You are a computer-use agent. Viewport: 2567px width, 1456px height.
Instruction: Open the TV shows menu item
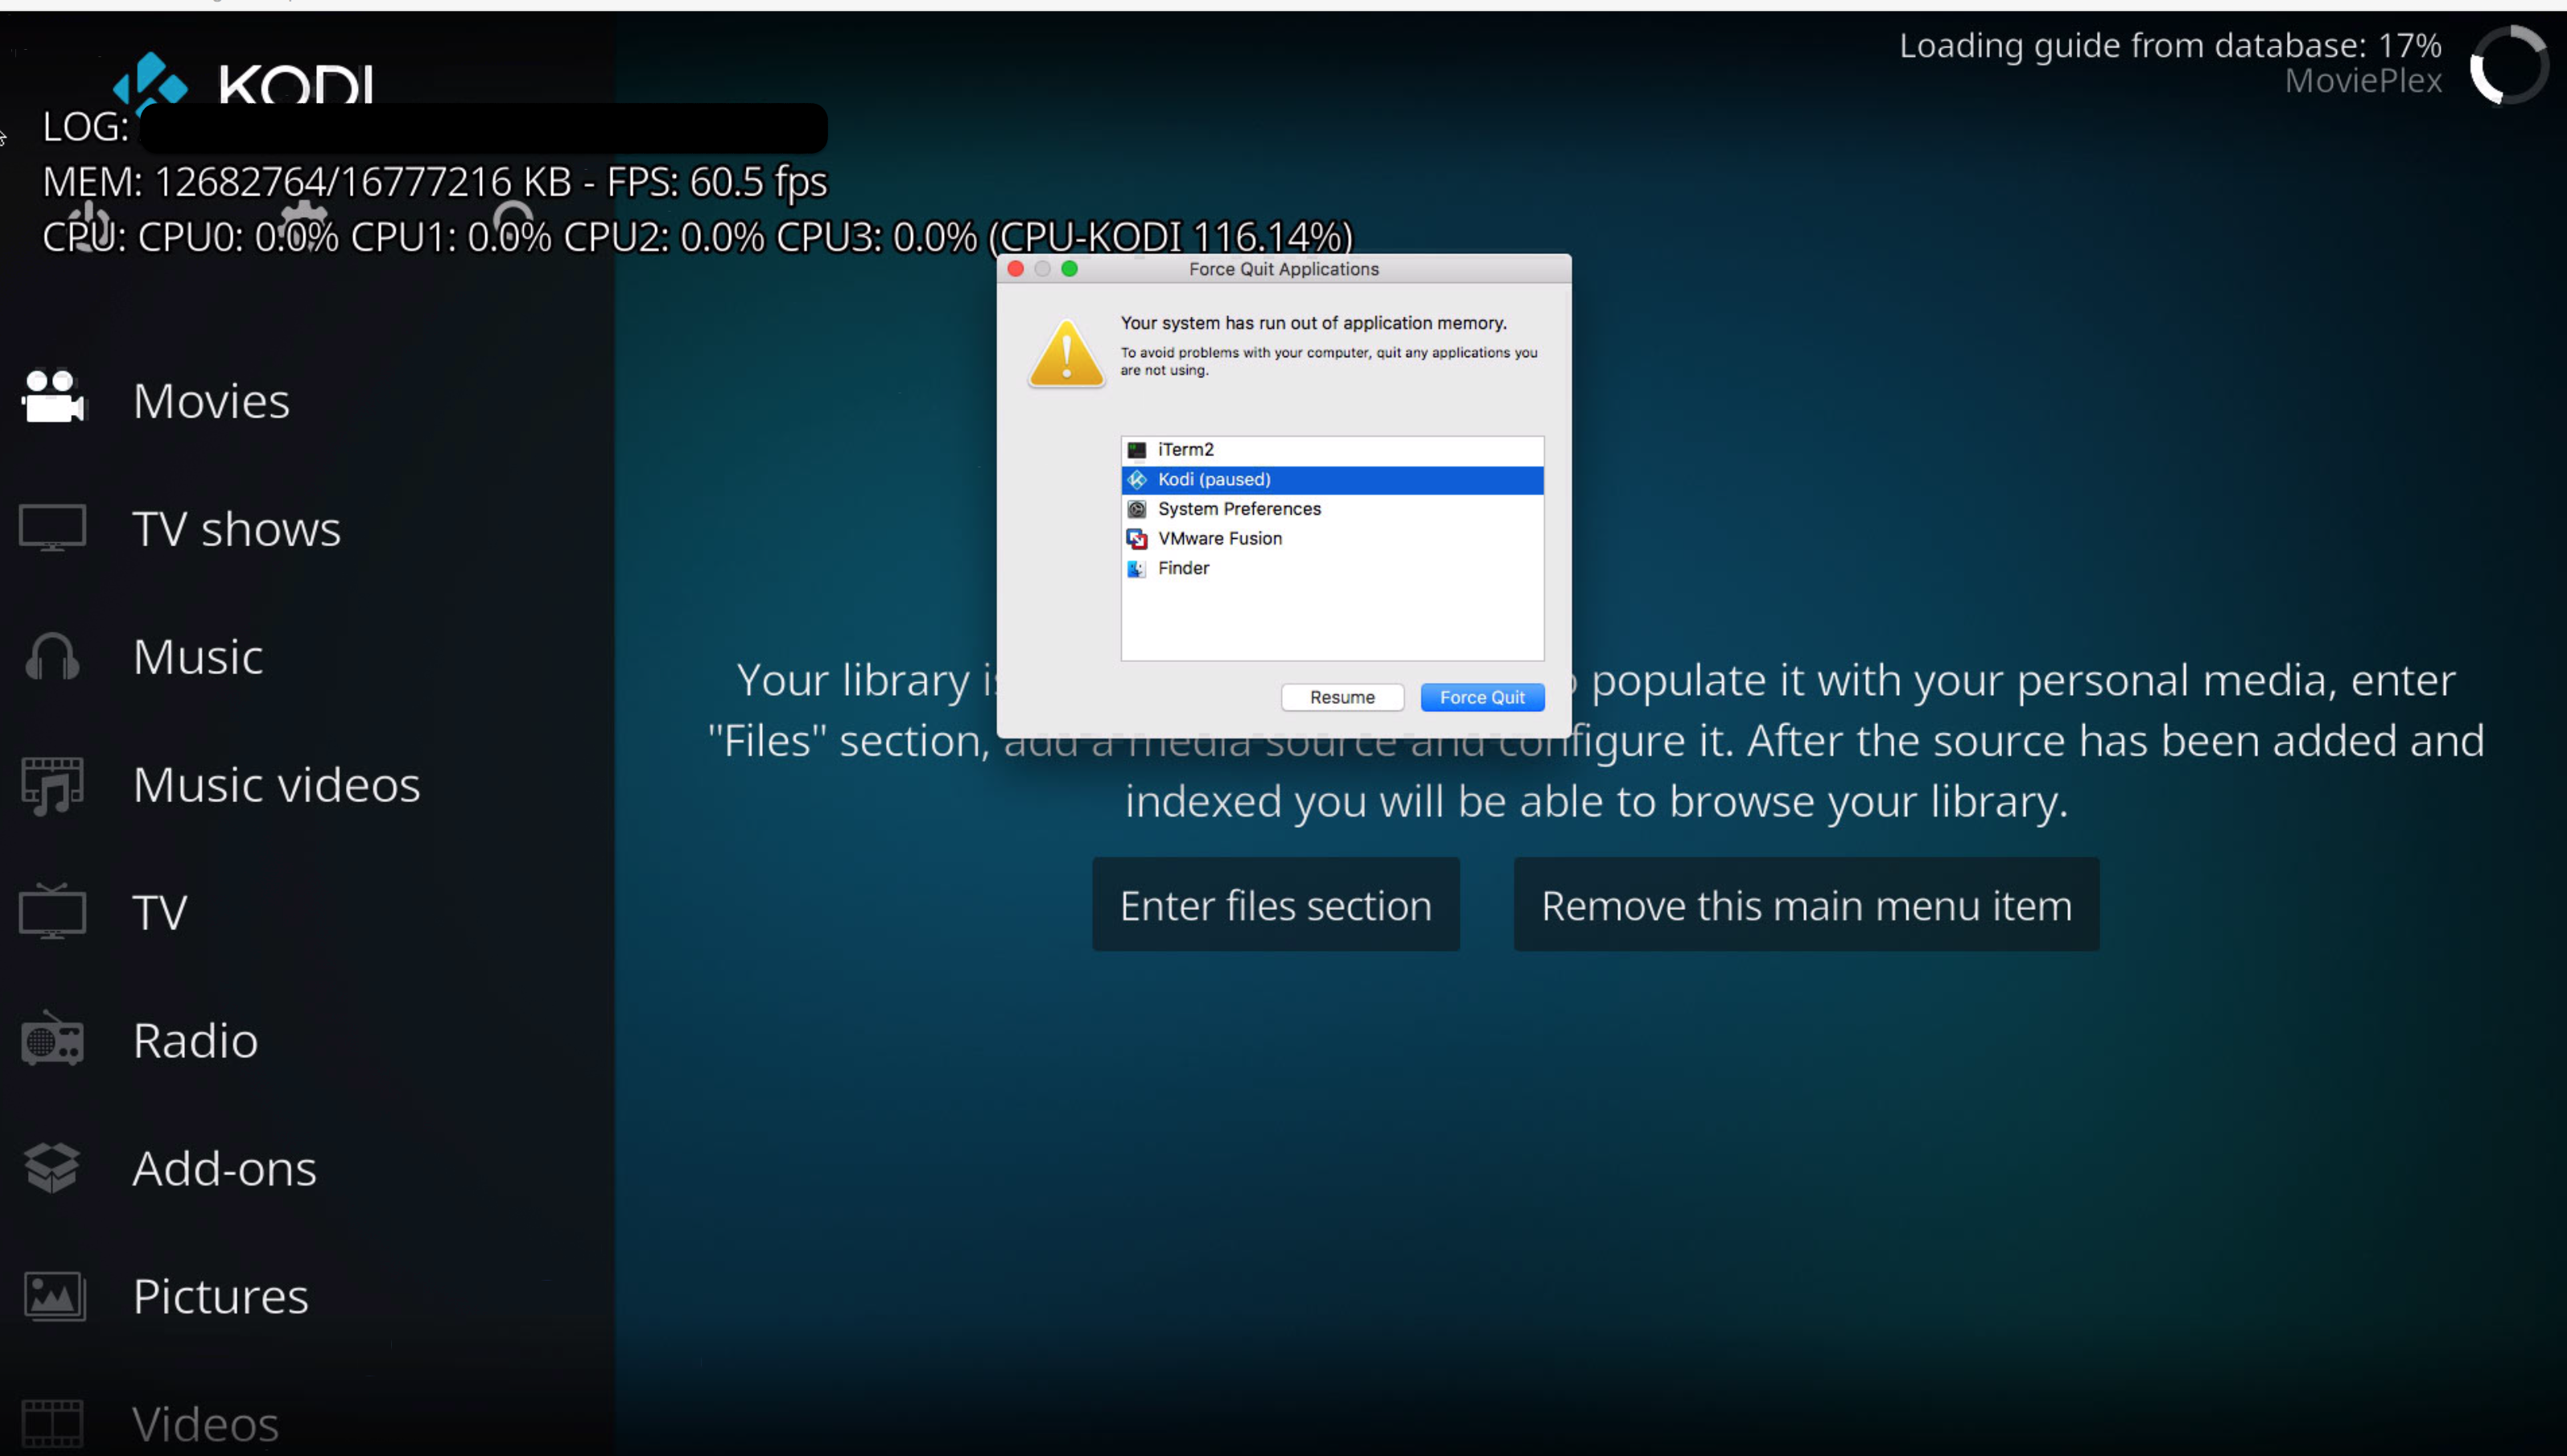[236, 528]
